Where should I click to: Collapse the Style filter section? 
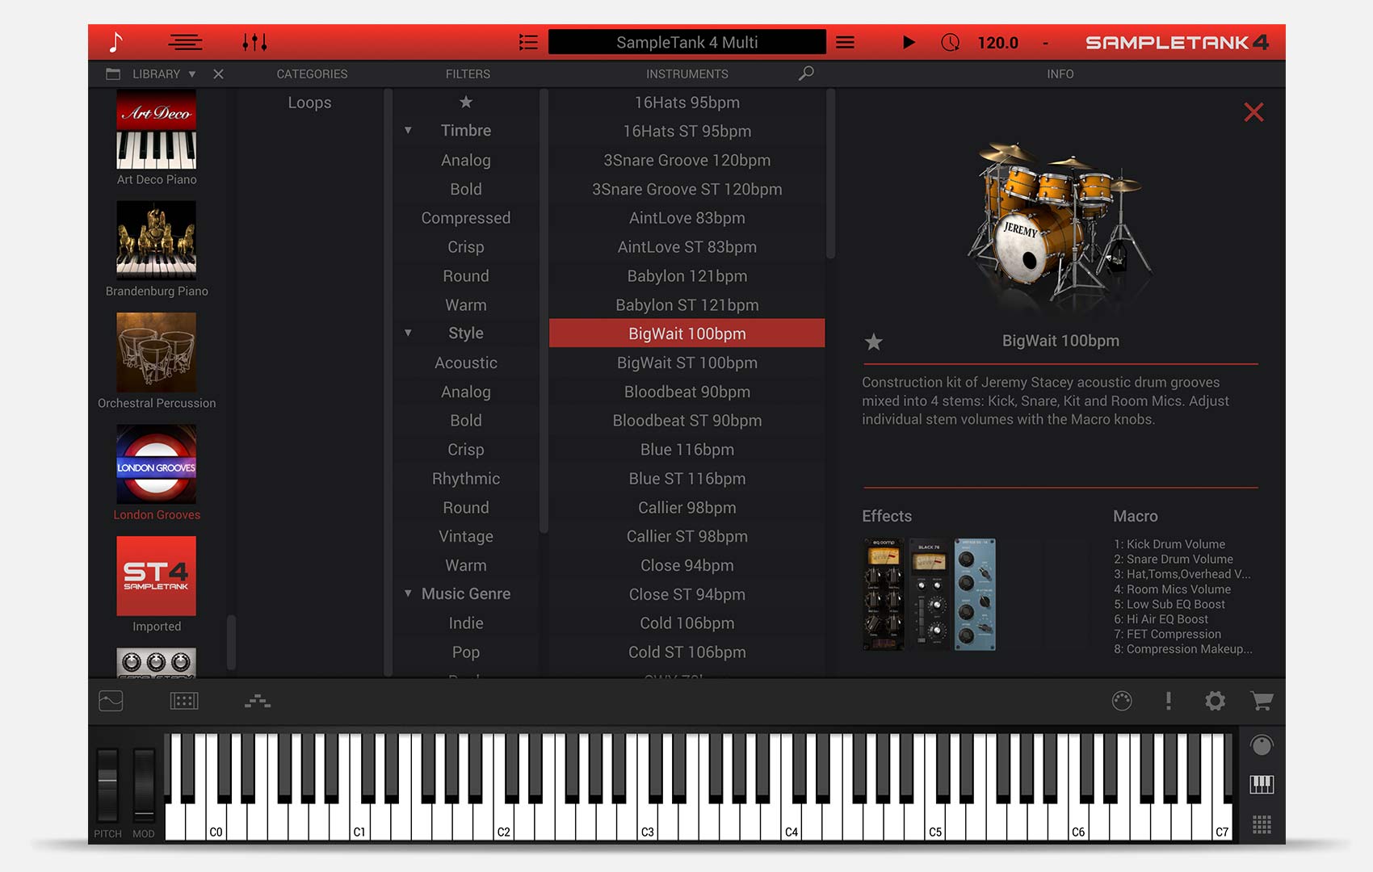point(407,333)
